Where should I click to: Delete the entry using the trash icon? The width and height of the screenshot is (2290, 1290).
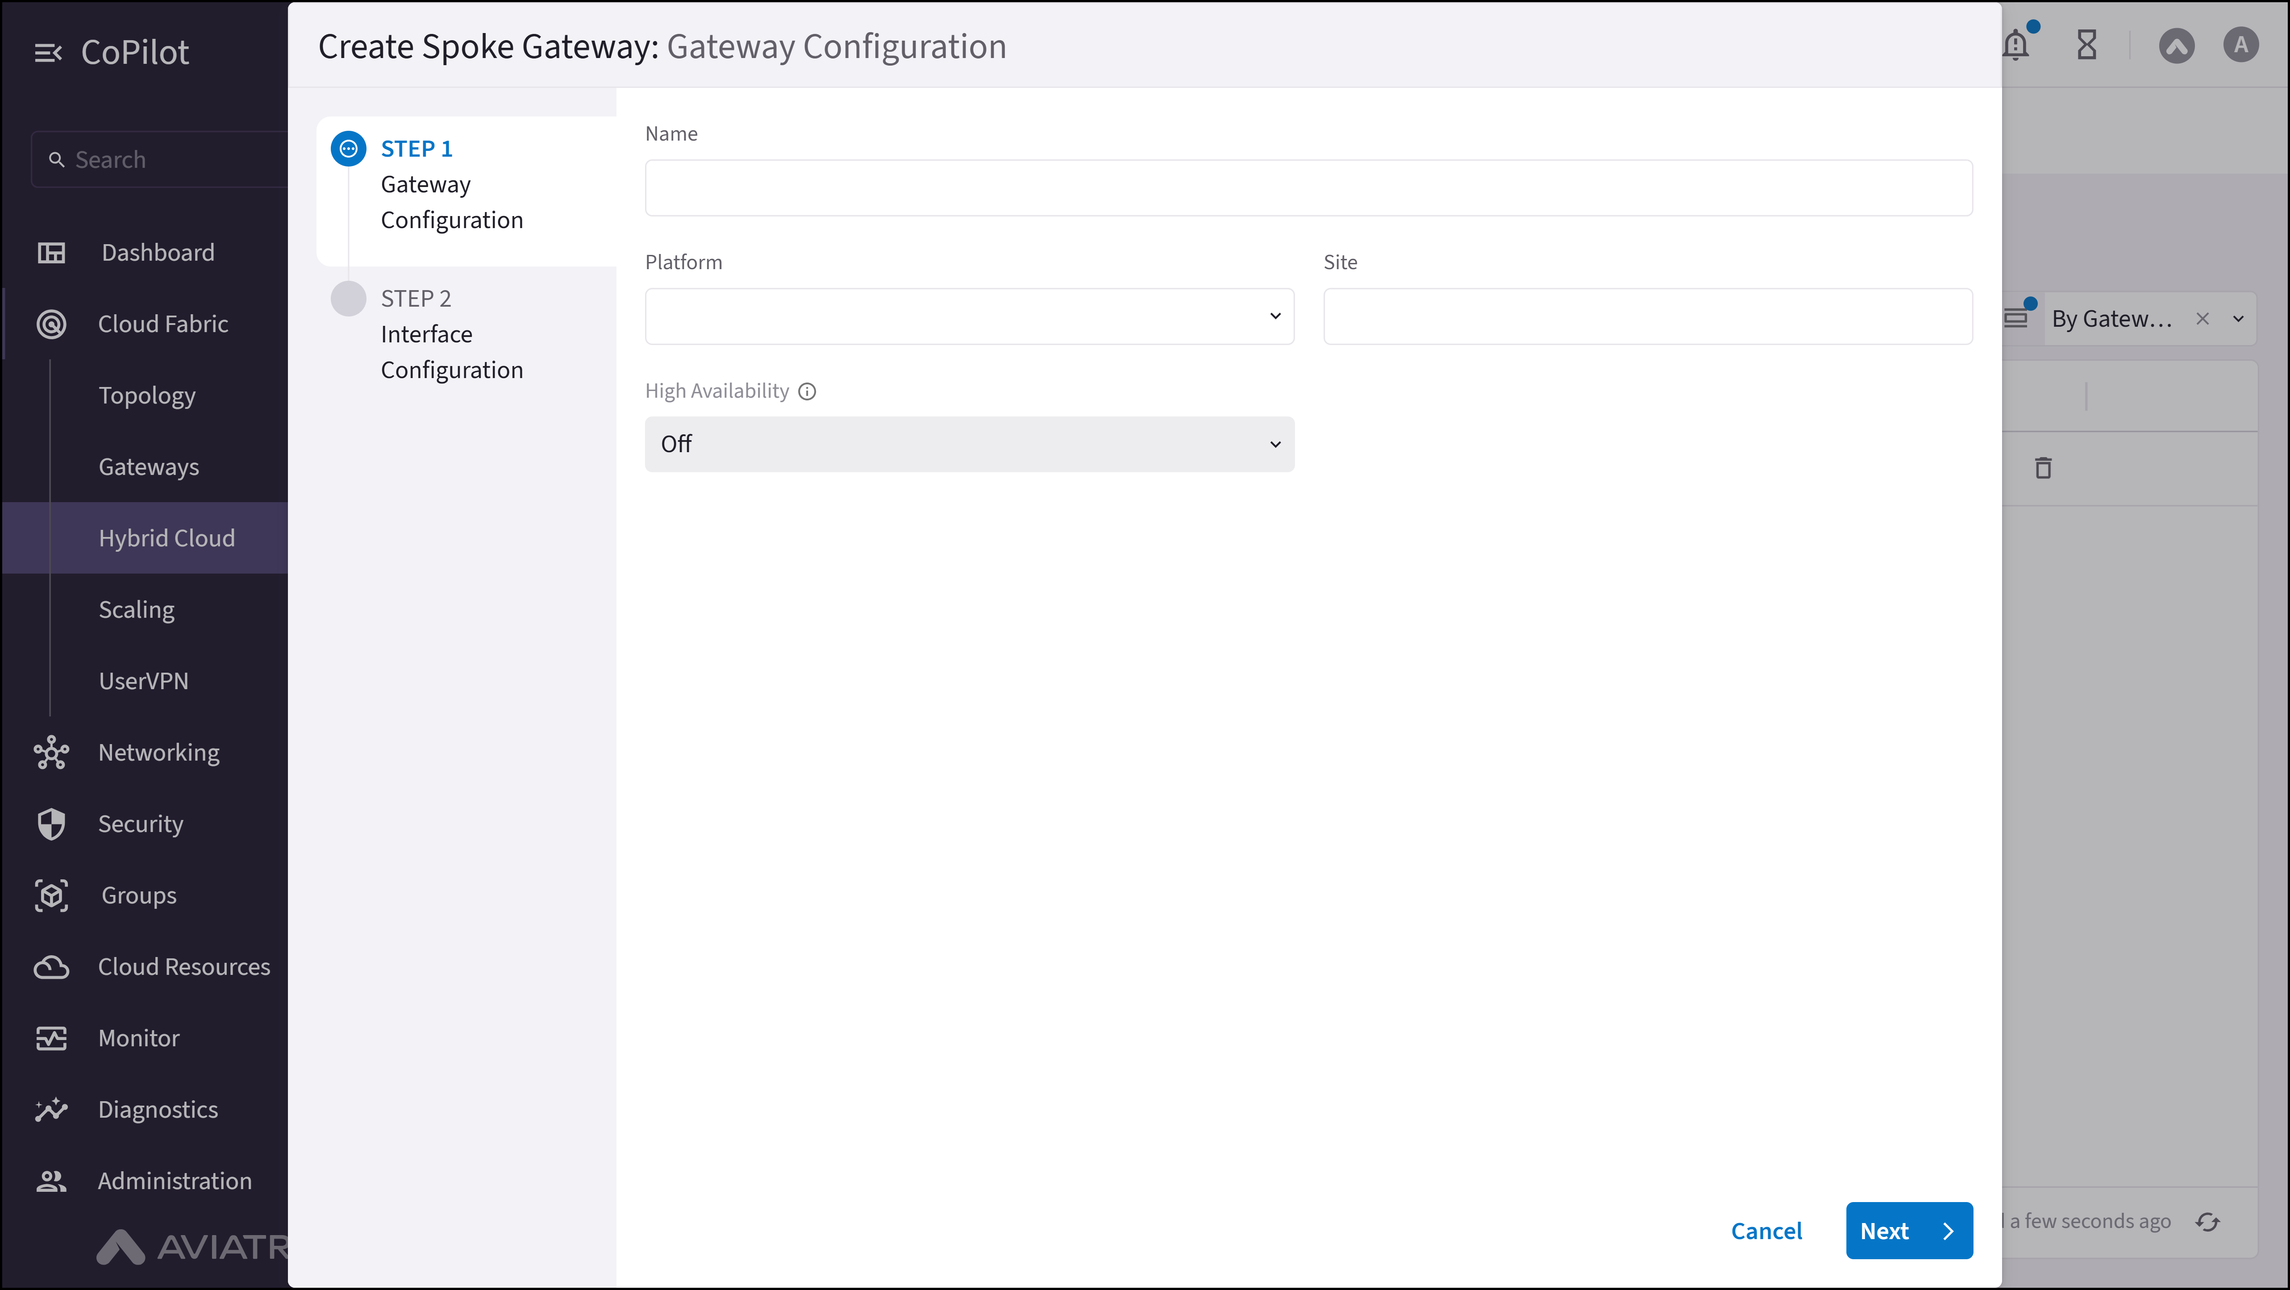2042,467
